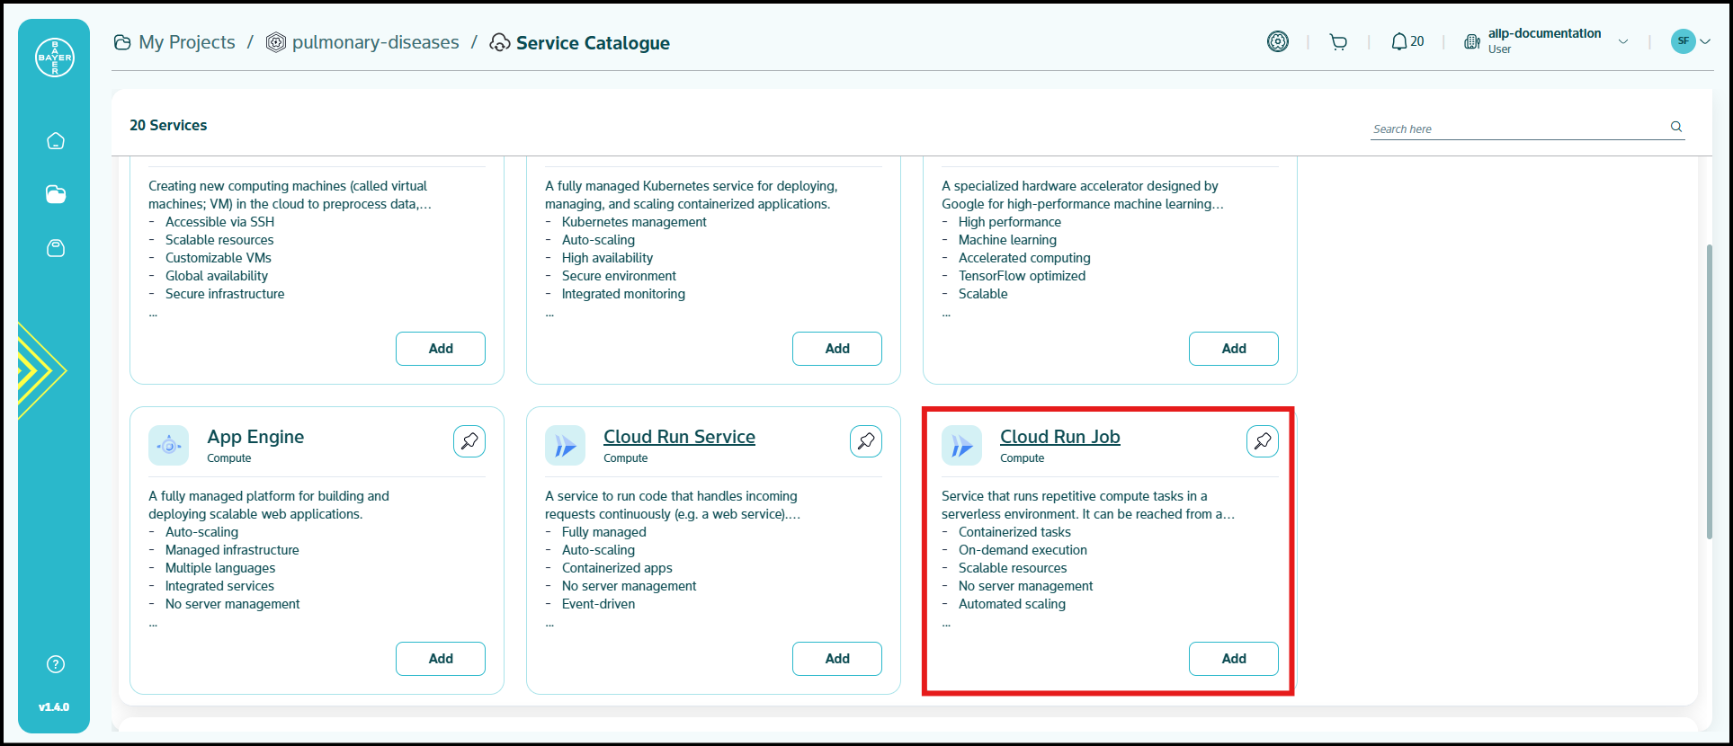1733x746 pixels.
Task: Pin the Cloud Run Service card
Action: coord(866,441)
